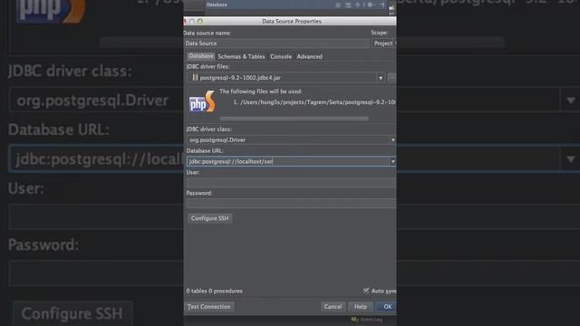Open Help for data source properties
580x326 pixels.
click(361, 307)
